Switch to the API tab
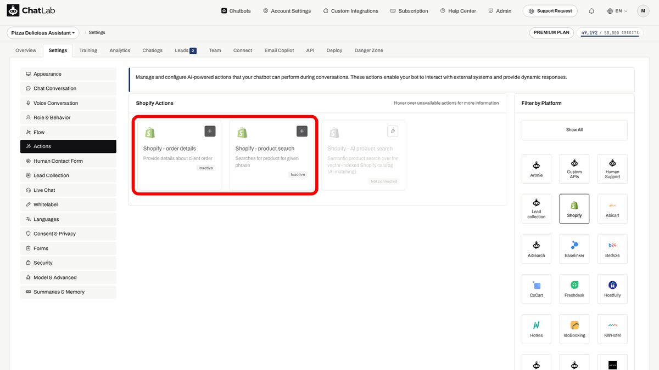The image size is (659, 370). click(310, 50)
